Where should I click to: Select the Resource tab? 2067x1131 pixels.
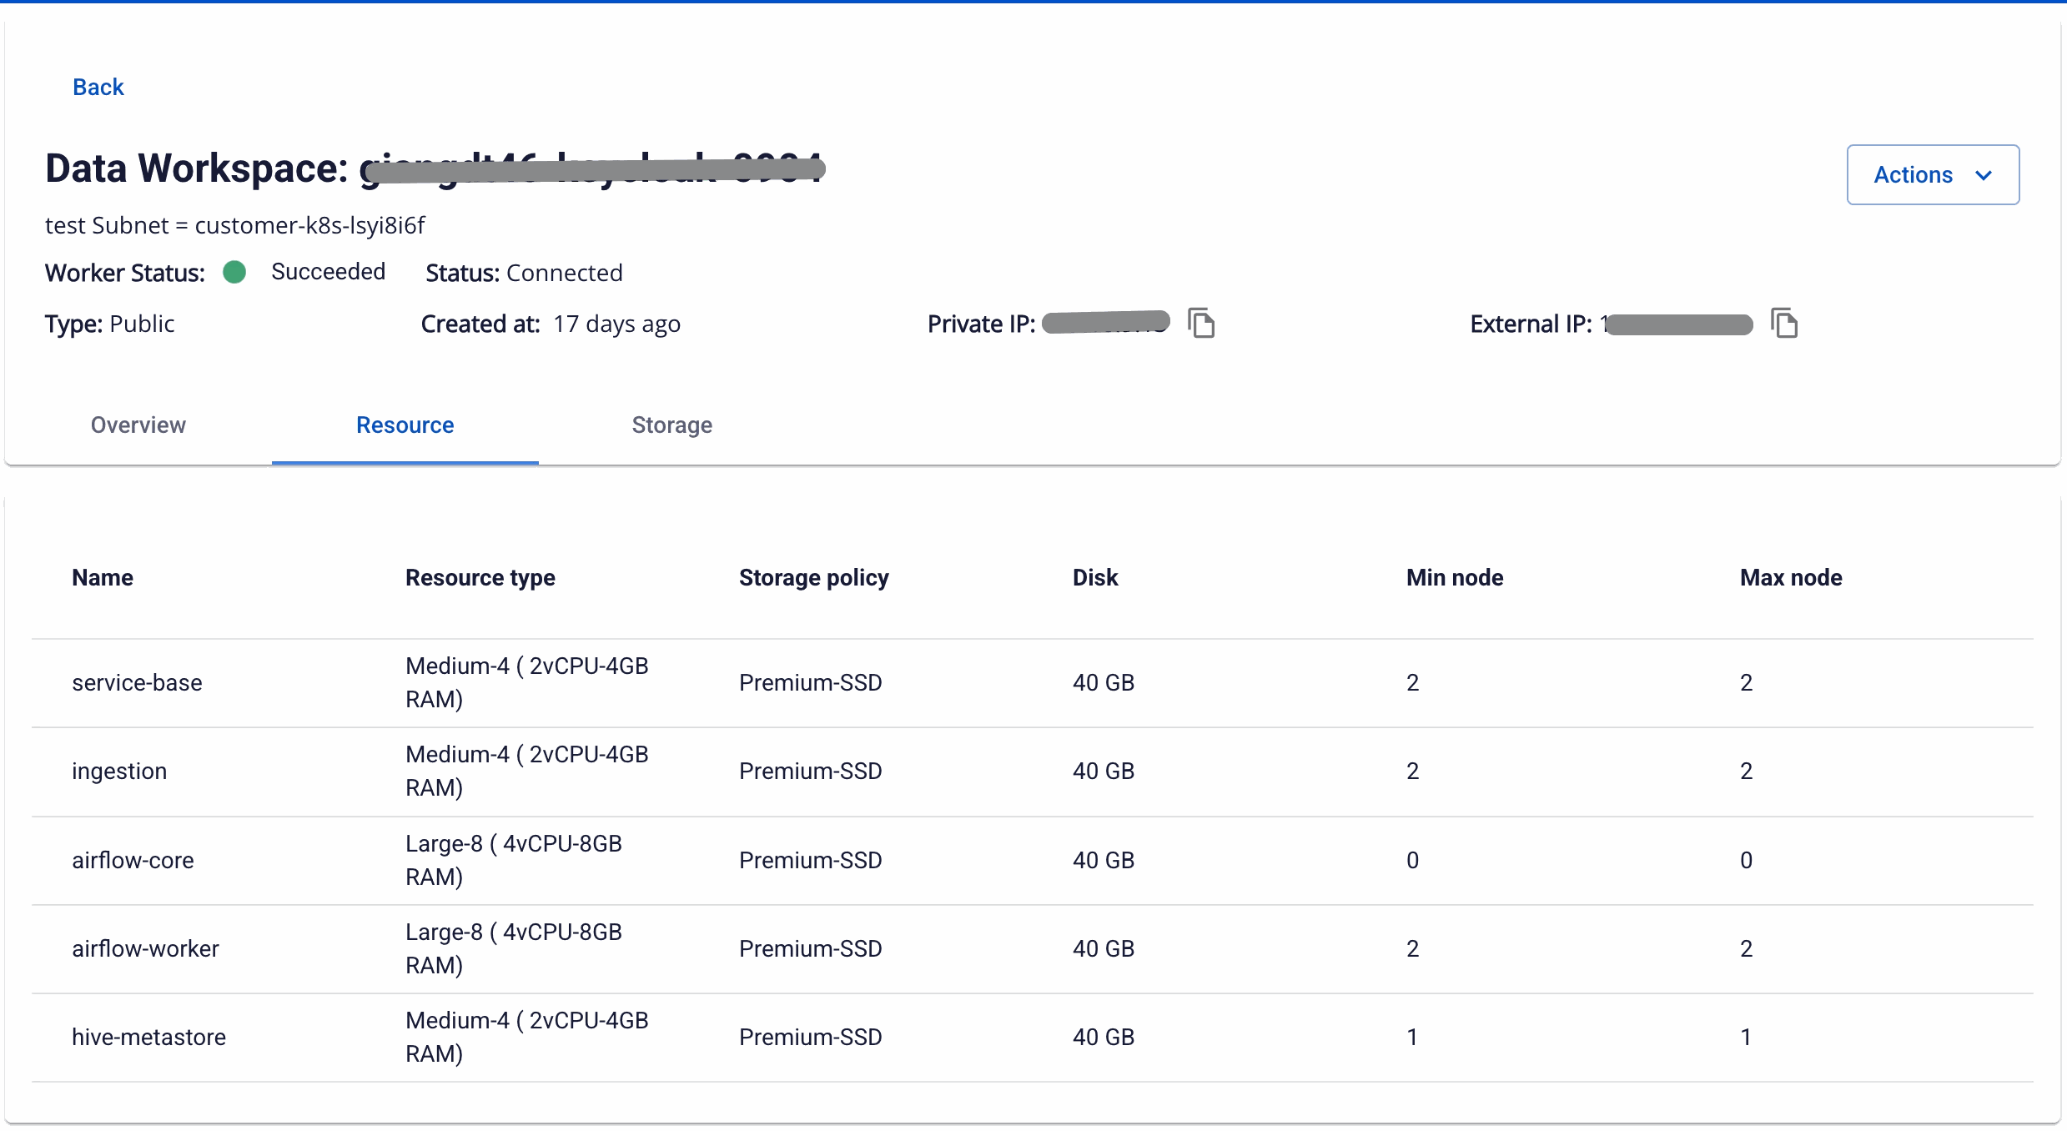(x=405, y=425)
